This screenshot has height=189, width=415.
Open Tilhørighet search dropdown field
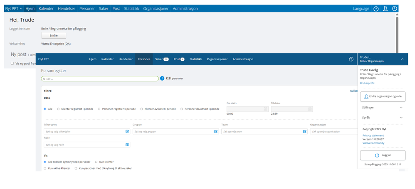(87, 131)
